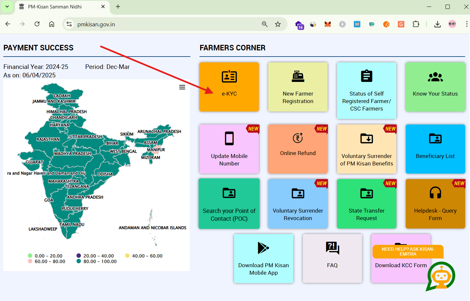Image resolution: width=470 pixels, height=301 pixels.
Task: Open the FAQ tile
Action: tap(332, 258)
